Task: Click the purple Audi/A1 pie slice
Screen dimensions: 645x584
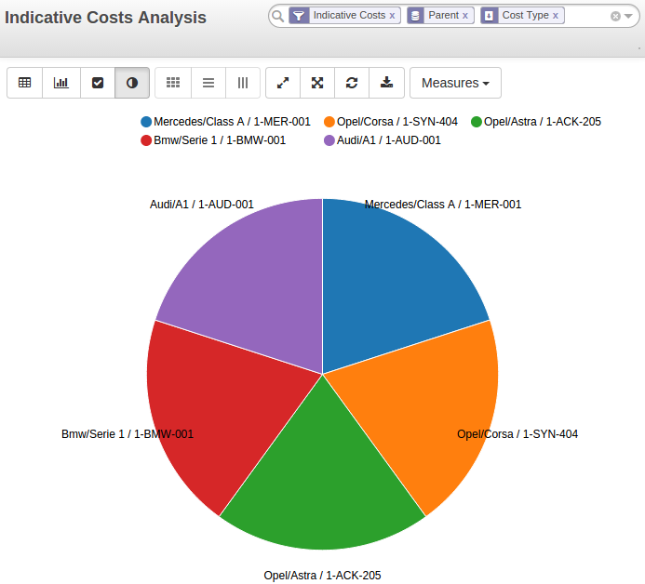Action: [x=255, y=287]
